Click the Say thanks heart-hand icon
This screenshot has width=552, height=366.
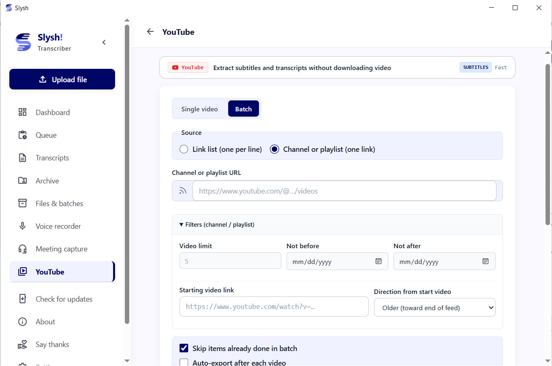23,344
